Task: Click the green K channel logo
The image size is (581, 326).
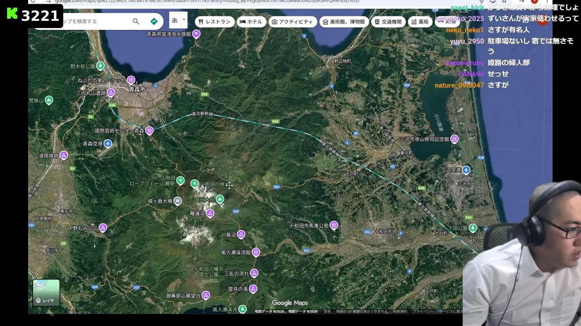Action: [x=12, y=13]
